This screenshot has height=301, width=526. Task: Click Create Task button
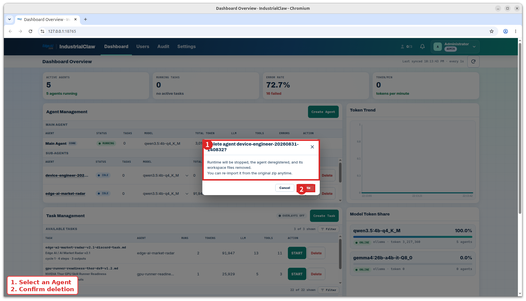click(324, 216)
